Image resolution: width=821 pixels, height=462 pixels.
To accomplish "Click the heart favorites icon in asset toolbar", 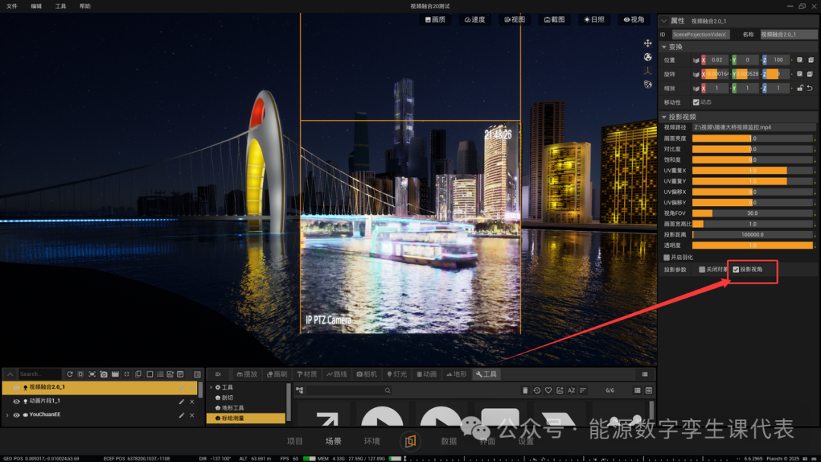I will point(548,391).
